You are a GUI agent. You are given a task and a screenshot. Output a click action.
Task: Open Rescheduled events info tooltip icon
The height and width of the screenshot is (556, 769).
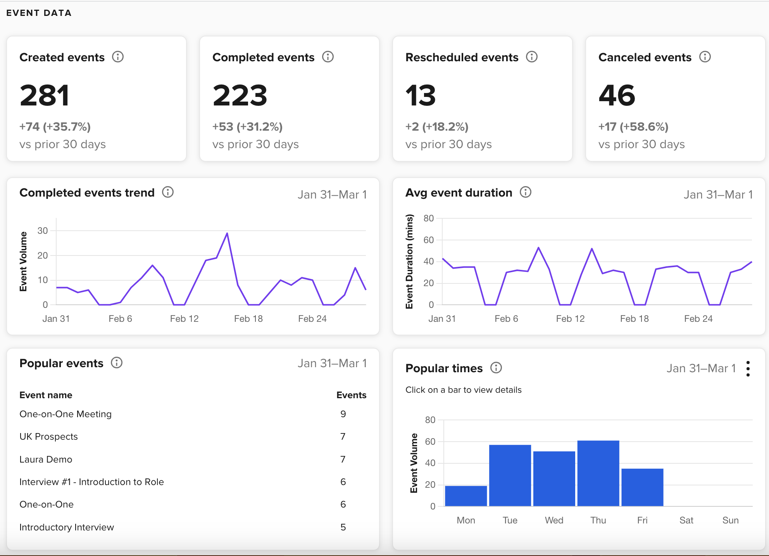[532, 57]
